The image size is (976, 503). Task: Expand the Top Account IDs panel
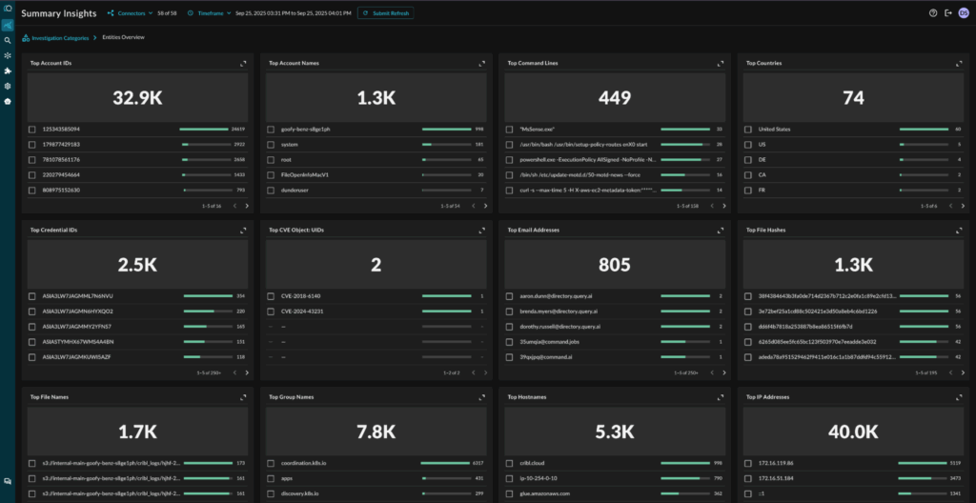tap(243, 64)
